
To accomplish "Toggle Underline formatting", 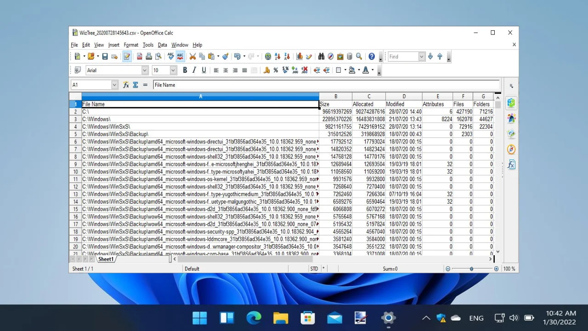I will tap(204, 70).
